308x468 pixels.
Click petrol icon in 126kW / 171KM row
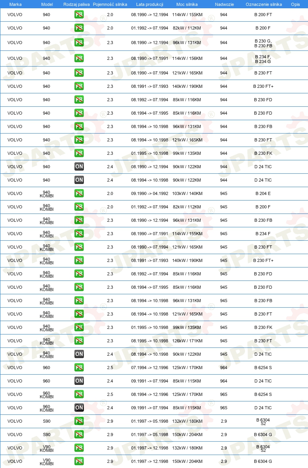pos(79,341)
